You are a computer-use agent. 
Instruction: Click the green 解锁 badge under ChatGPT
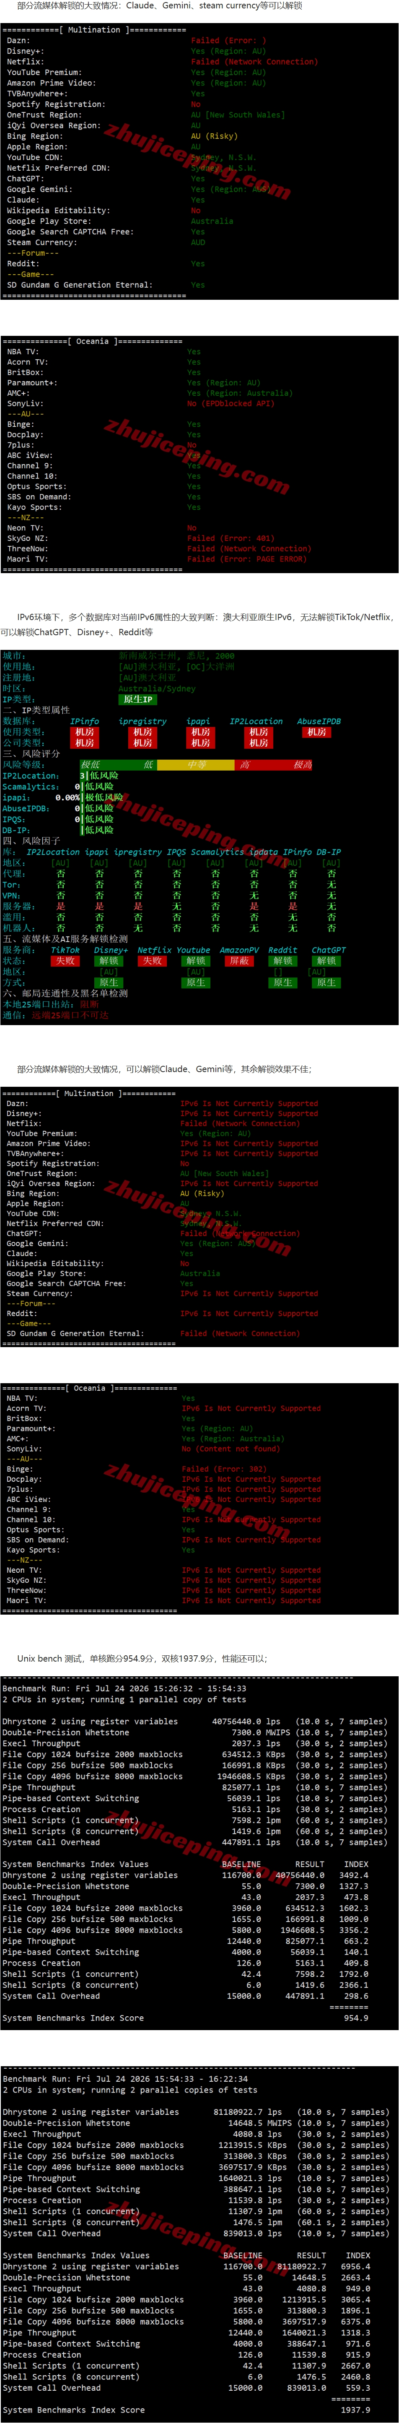pyautogui.click(x=326, y=961)
